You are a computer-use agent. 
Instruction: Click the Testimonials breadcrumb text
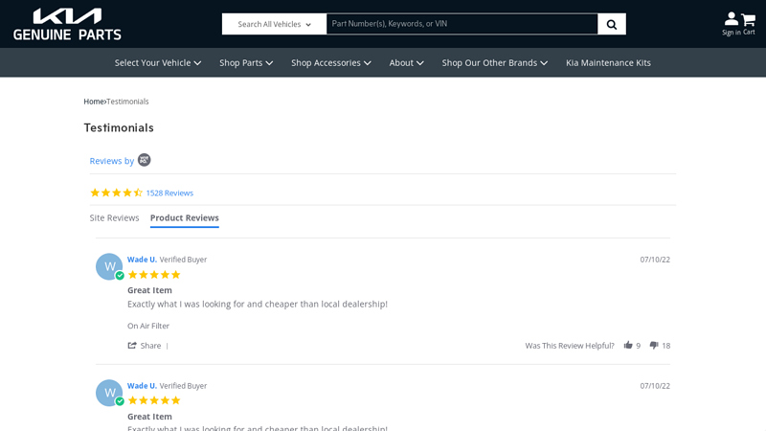pyautogui.click(x=127, y=102)
